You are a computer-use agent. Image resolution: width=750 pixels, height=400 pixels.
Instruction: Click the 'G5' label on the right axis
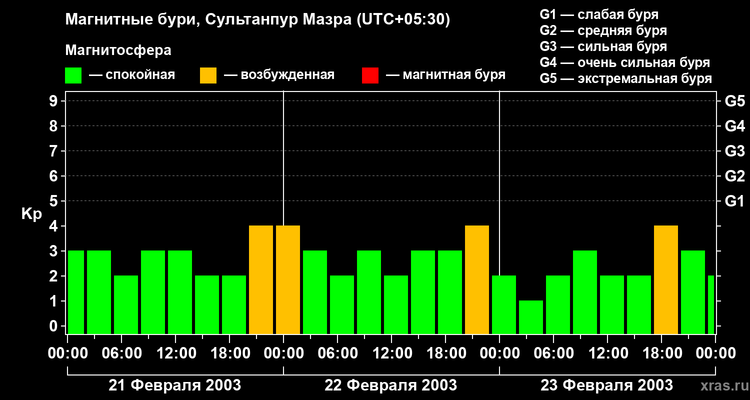(x=734, y=101)
